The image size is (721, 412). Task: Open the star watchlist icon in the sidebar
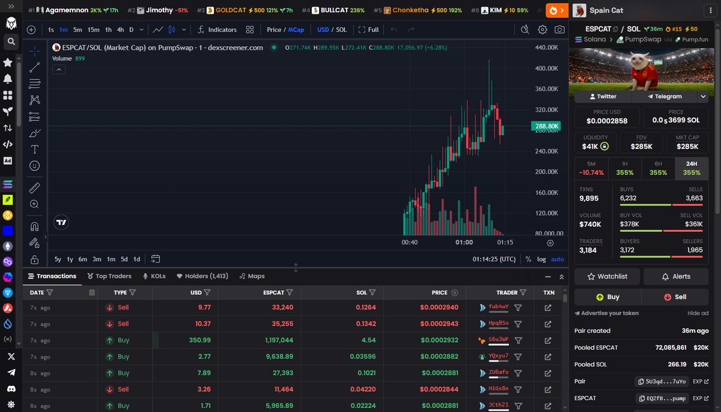tap(8, 62)
